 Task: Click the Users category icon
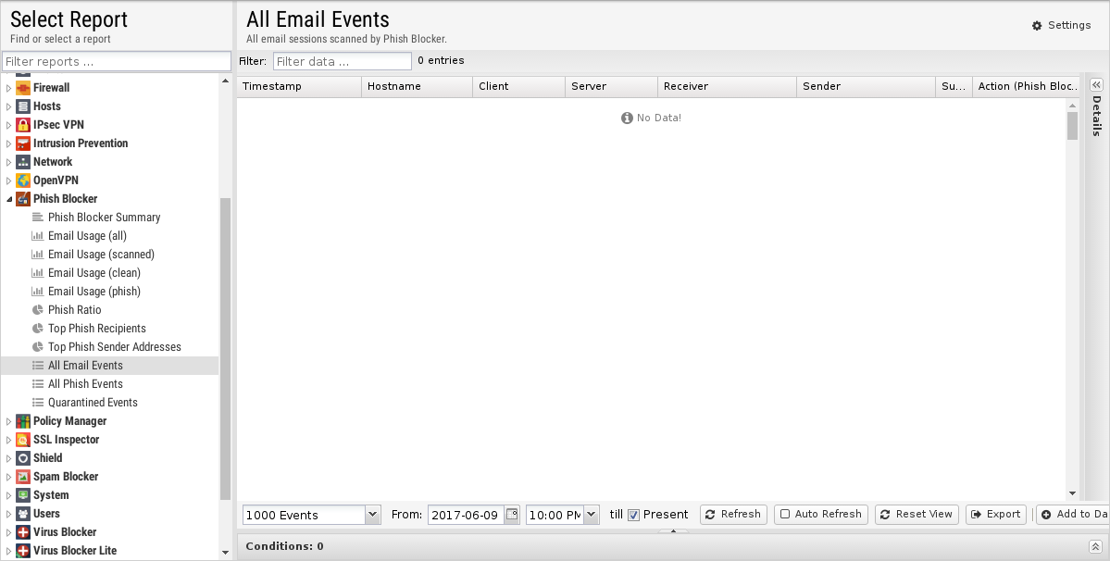(x=22, y=514)
